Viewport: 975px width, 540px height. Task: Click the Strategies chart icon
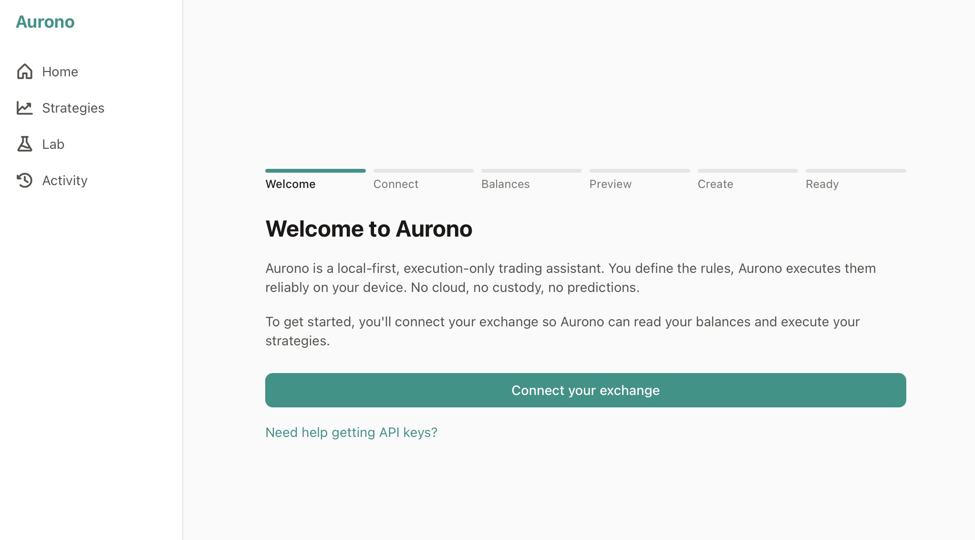pos(25,108)
